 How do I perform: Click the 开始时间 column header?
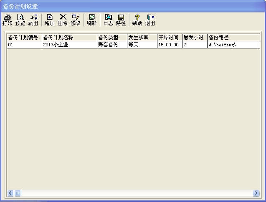pos(170,38)
